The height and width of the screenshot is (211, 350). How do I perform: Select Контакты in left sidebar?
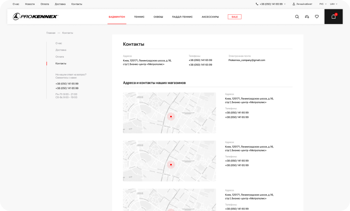[61, 64]
